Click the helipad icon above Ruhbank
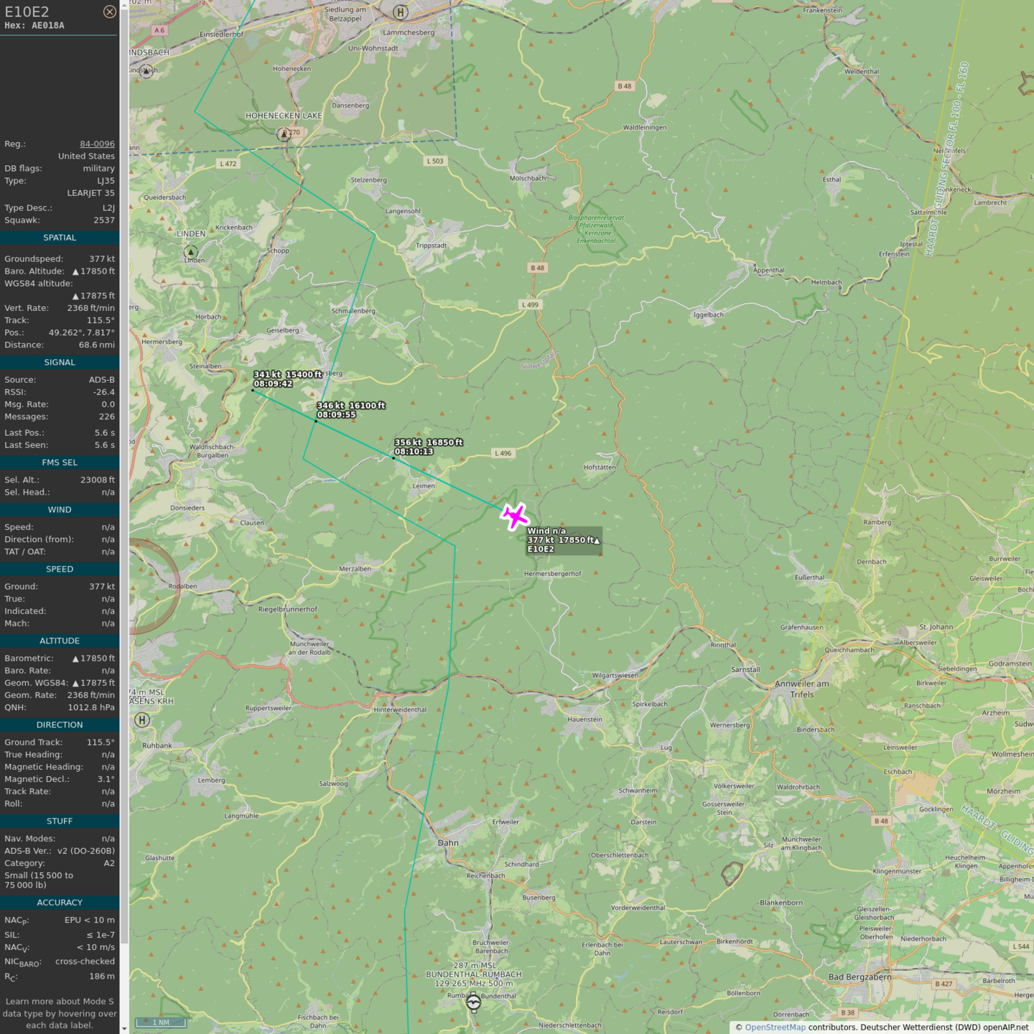The width and height of the screenshot is (1034, 1034). (142, 720)
